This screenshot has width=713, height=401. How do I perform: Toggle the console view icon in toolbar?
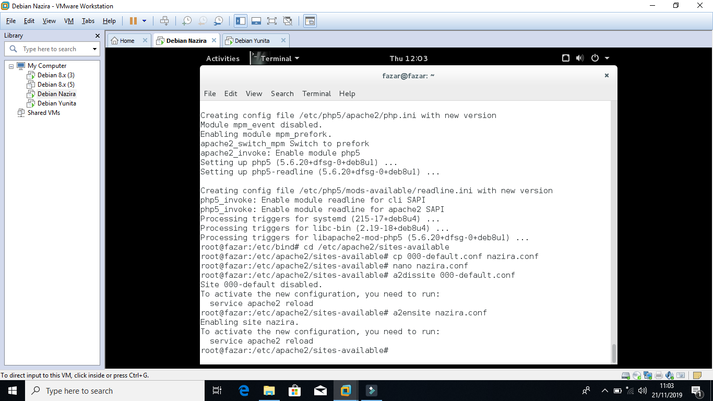pyautogui.click(x=310, y=21)
